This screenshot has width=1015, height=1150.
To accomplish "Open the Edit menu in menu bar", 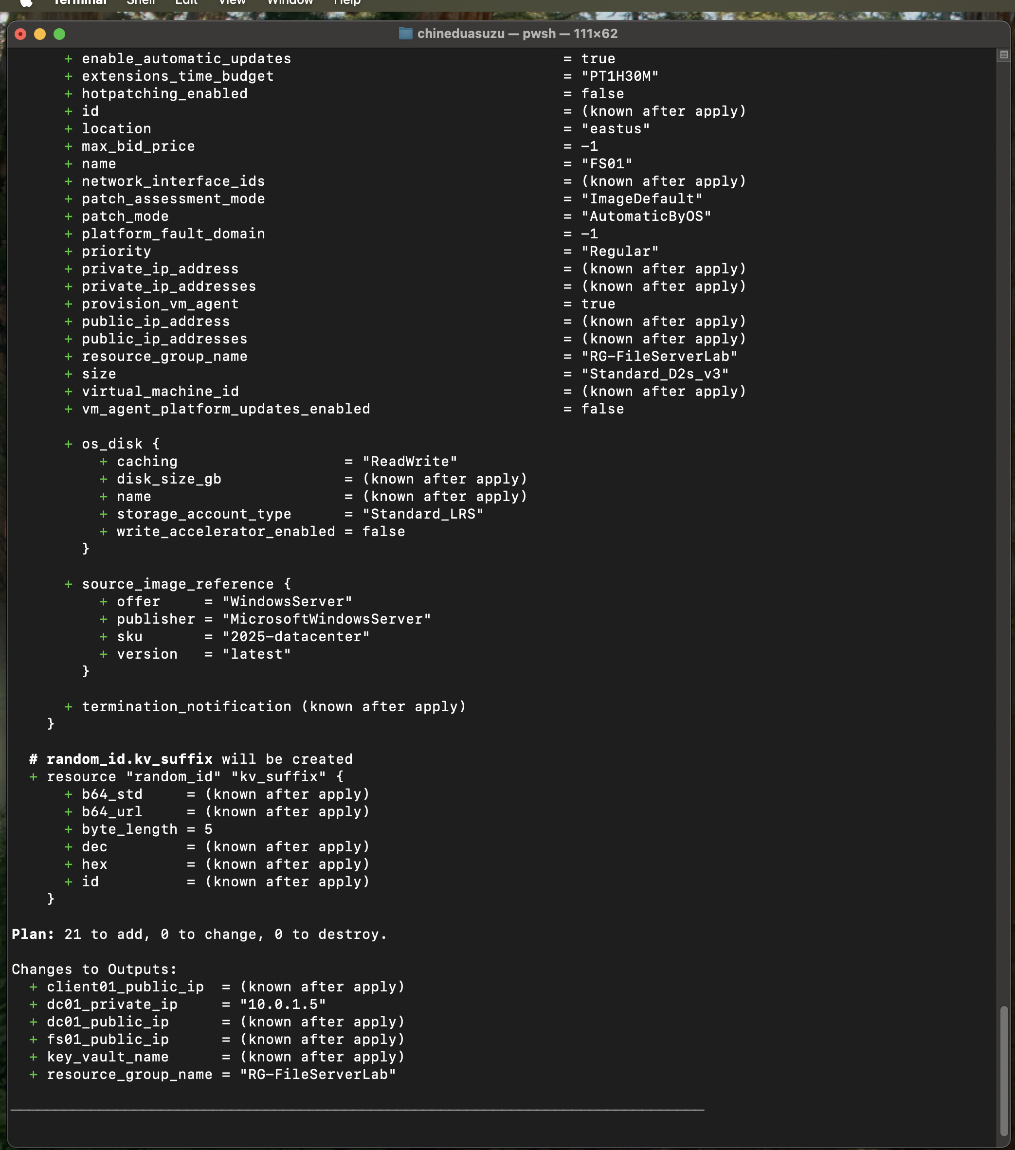I will click(186, 2).
